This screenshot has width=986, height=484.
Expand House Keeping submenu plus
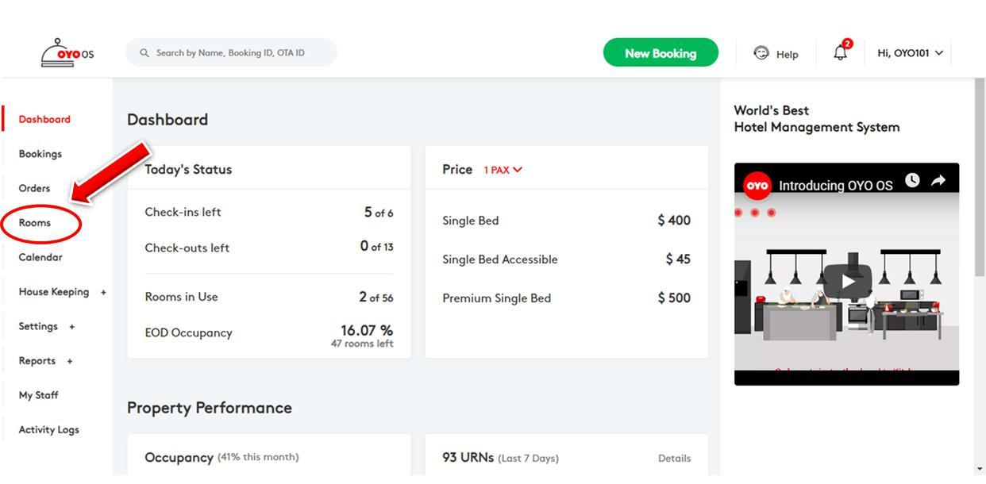click(x=103, y=292)
